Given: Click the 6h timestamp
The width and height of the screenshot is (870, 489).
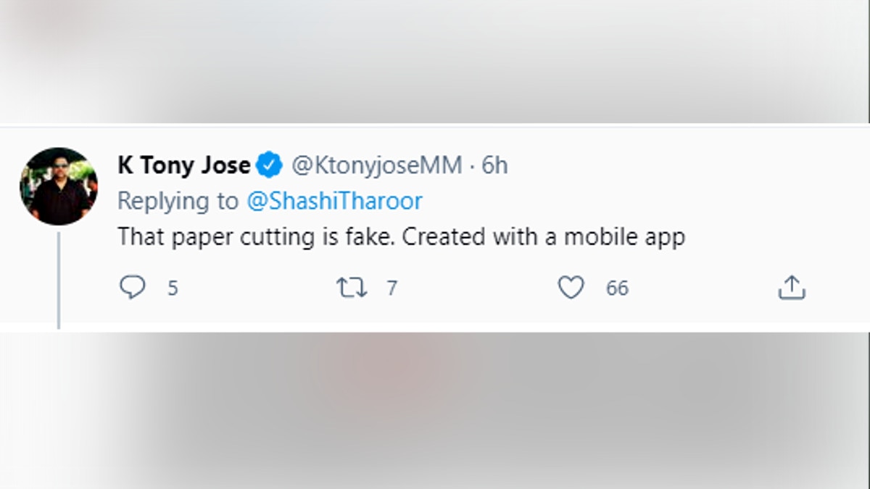Looking at the screenshot, I should (x=494, y=166).
